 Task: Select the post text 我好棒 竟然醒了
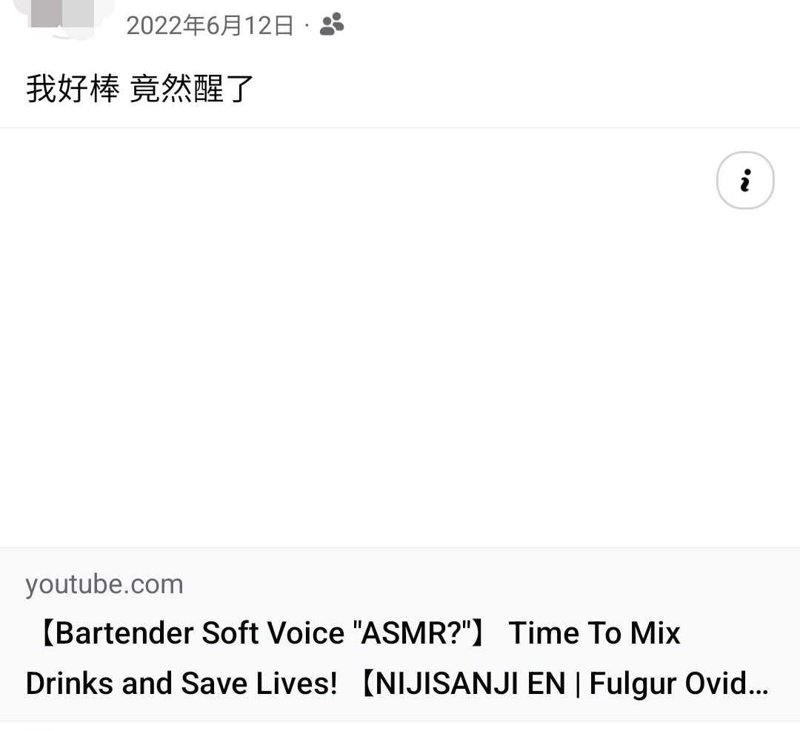pyautogui.click(x=140, y=89)
